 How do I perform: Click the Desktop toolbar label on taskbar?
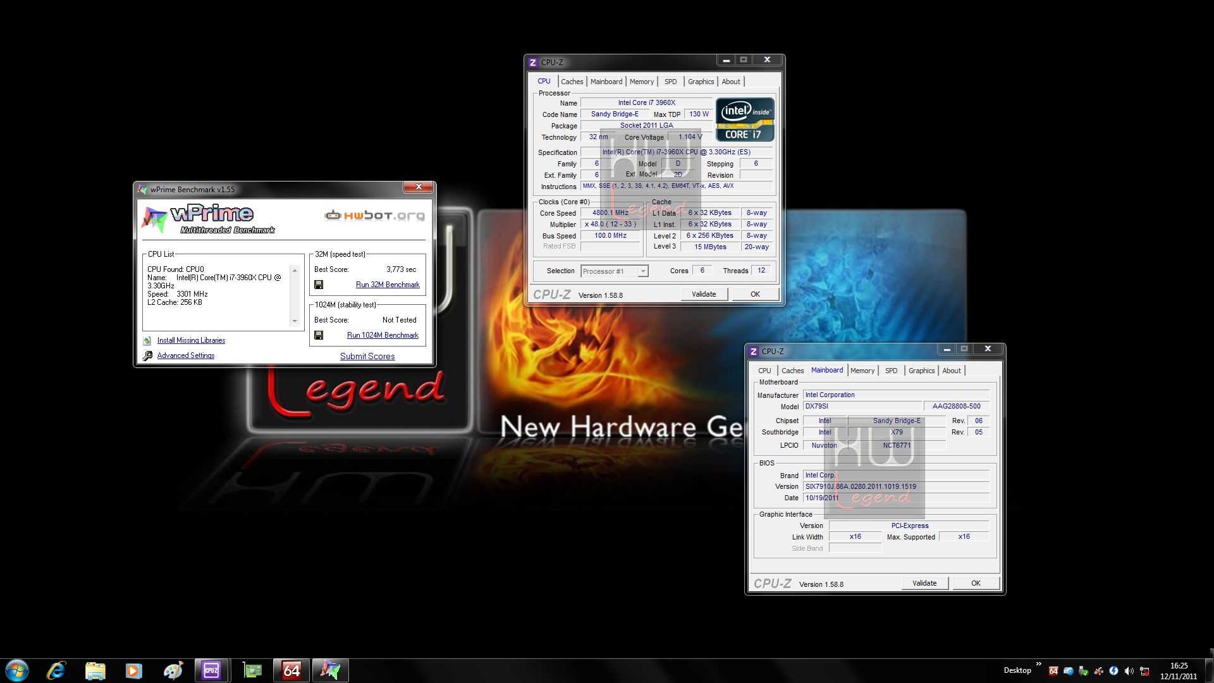(1017, 670)
